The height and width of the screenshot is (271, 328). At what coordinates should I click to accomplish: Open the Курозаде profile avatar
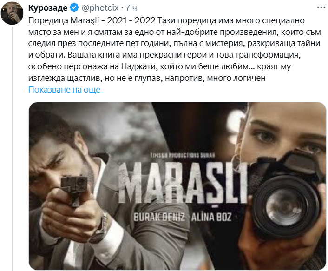(12, 13)
